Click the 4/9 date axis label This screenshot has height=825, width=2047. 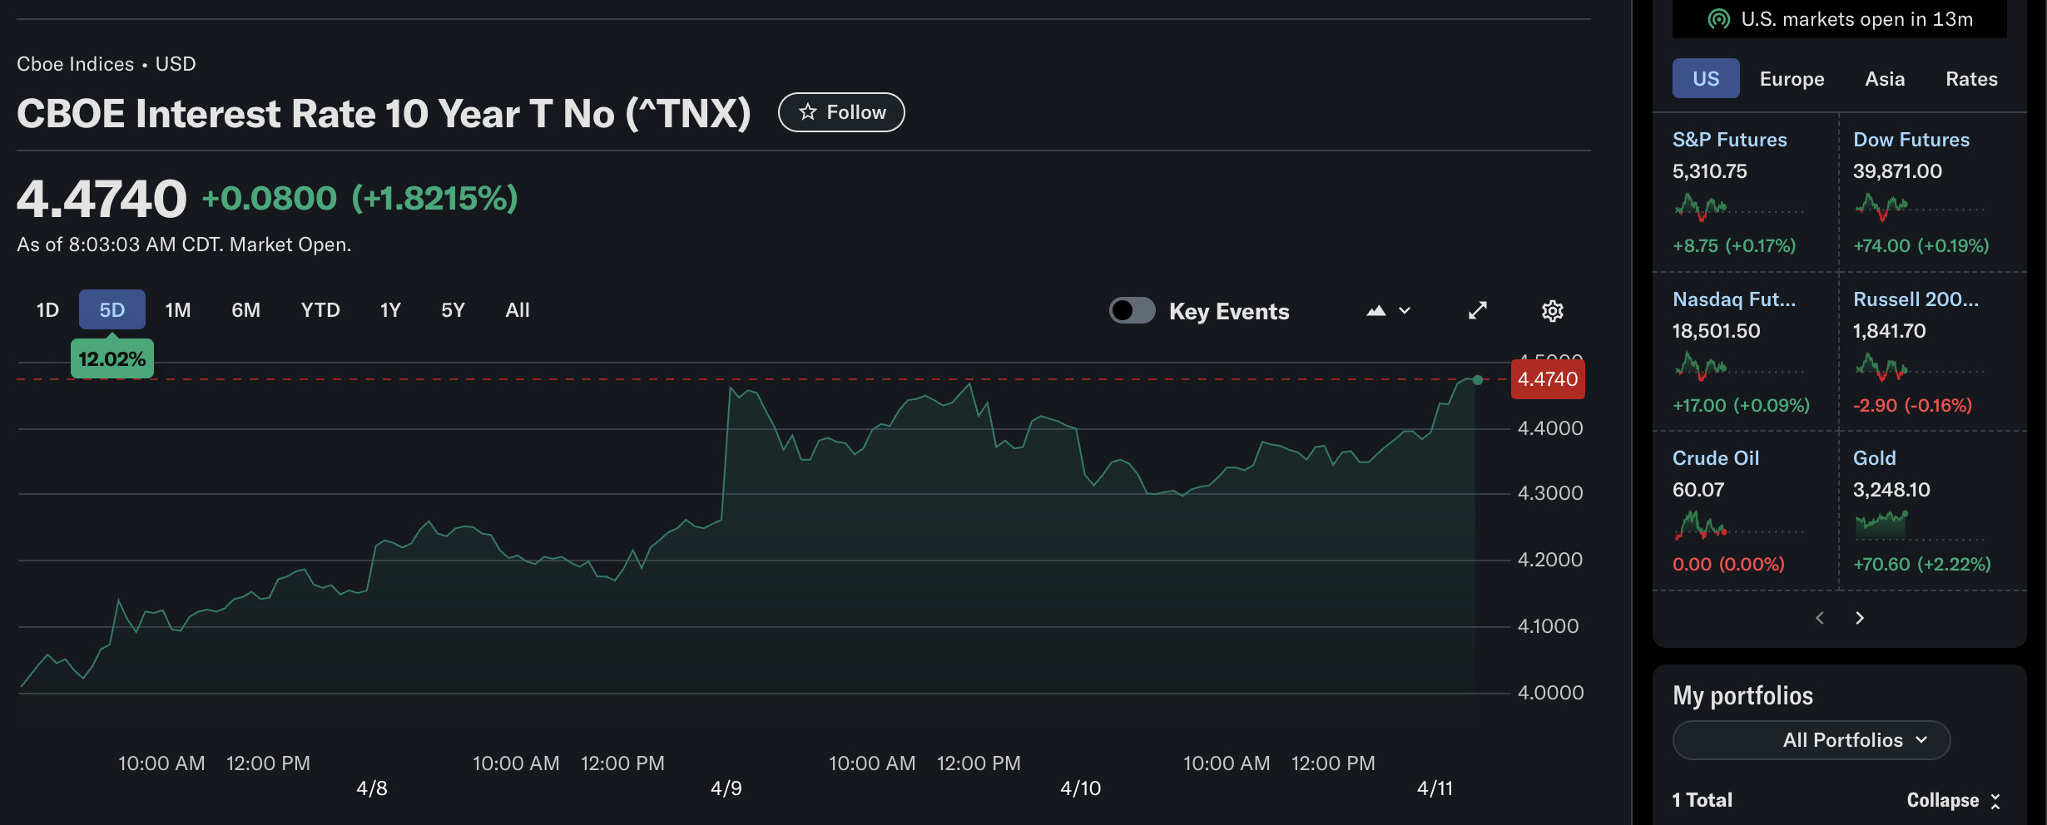coord(726,788)
